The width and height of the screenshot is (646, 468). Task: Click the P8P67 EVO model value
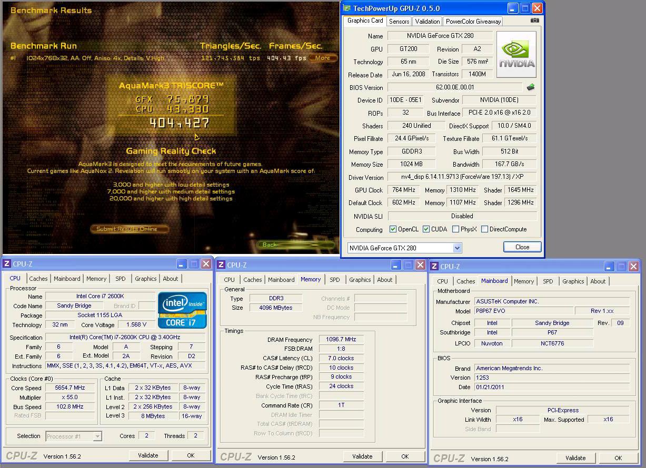tap(524, 311)
